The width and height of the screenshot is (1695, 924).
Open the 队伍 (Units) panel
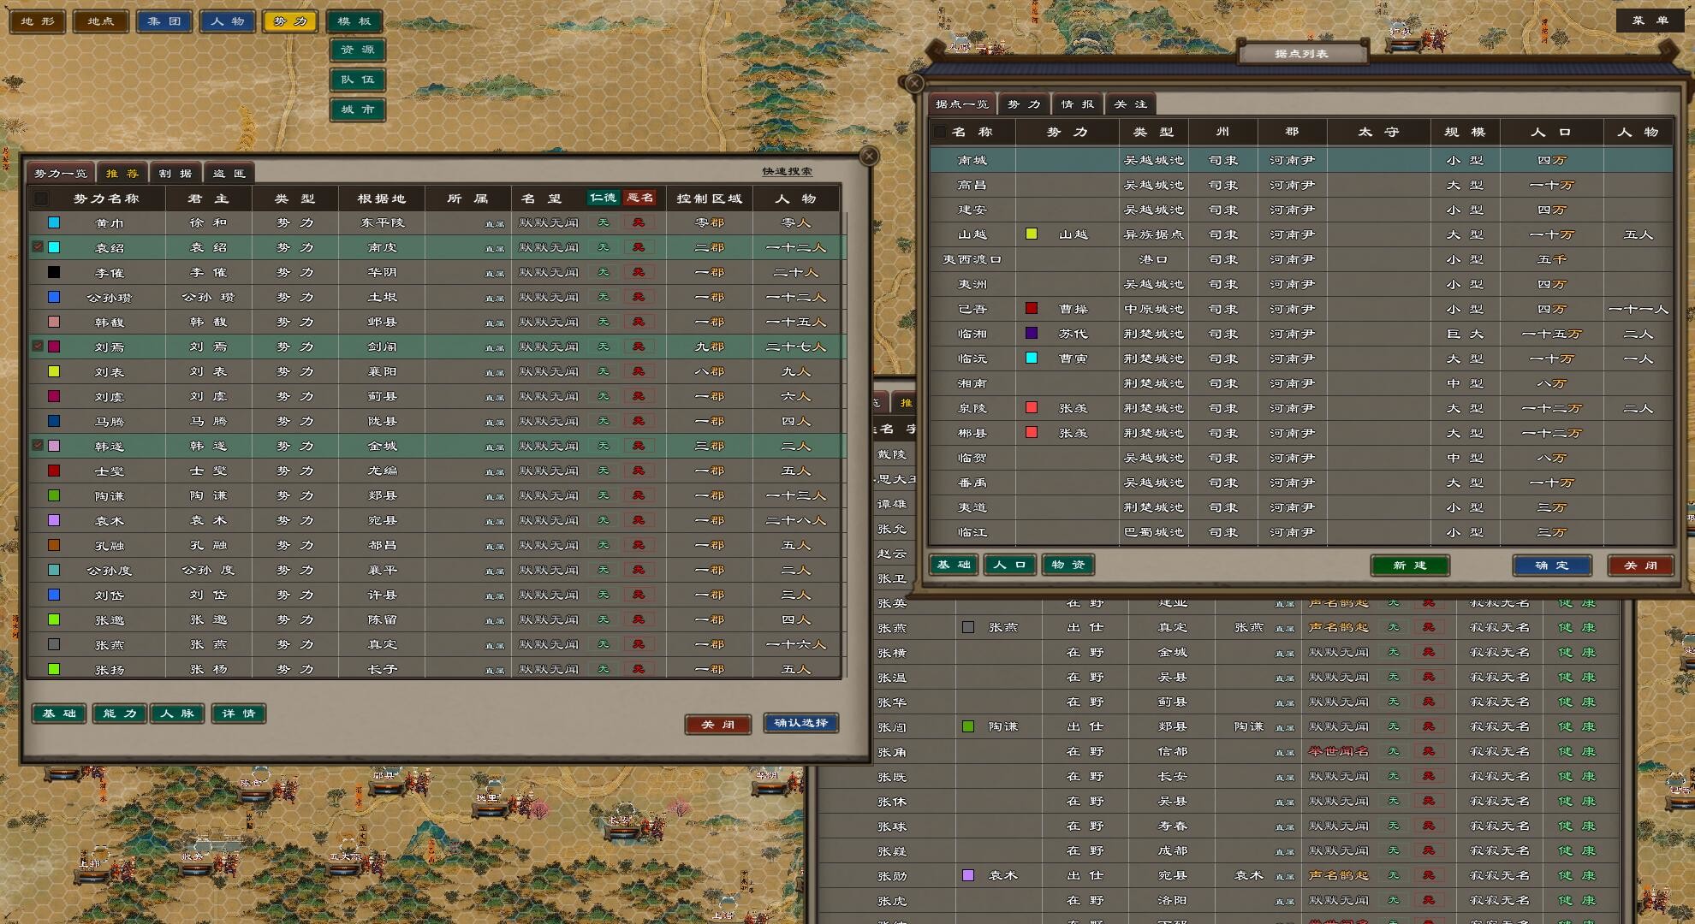(358, 80)
